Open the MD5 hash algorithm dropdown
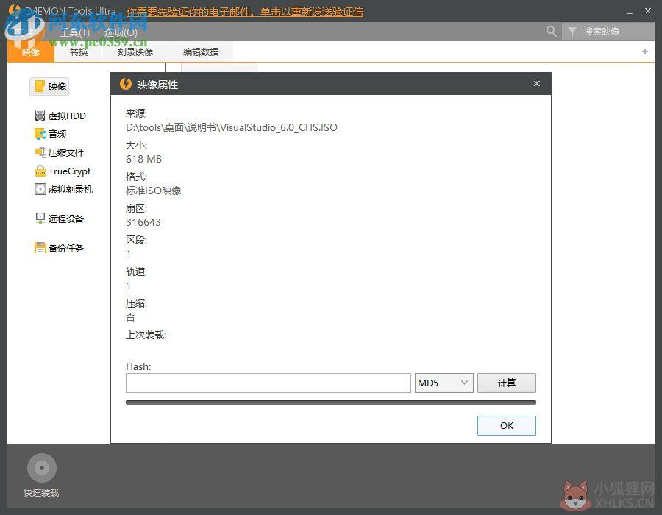This screenshot has width=662, height=515. [x=444, y=383]
